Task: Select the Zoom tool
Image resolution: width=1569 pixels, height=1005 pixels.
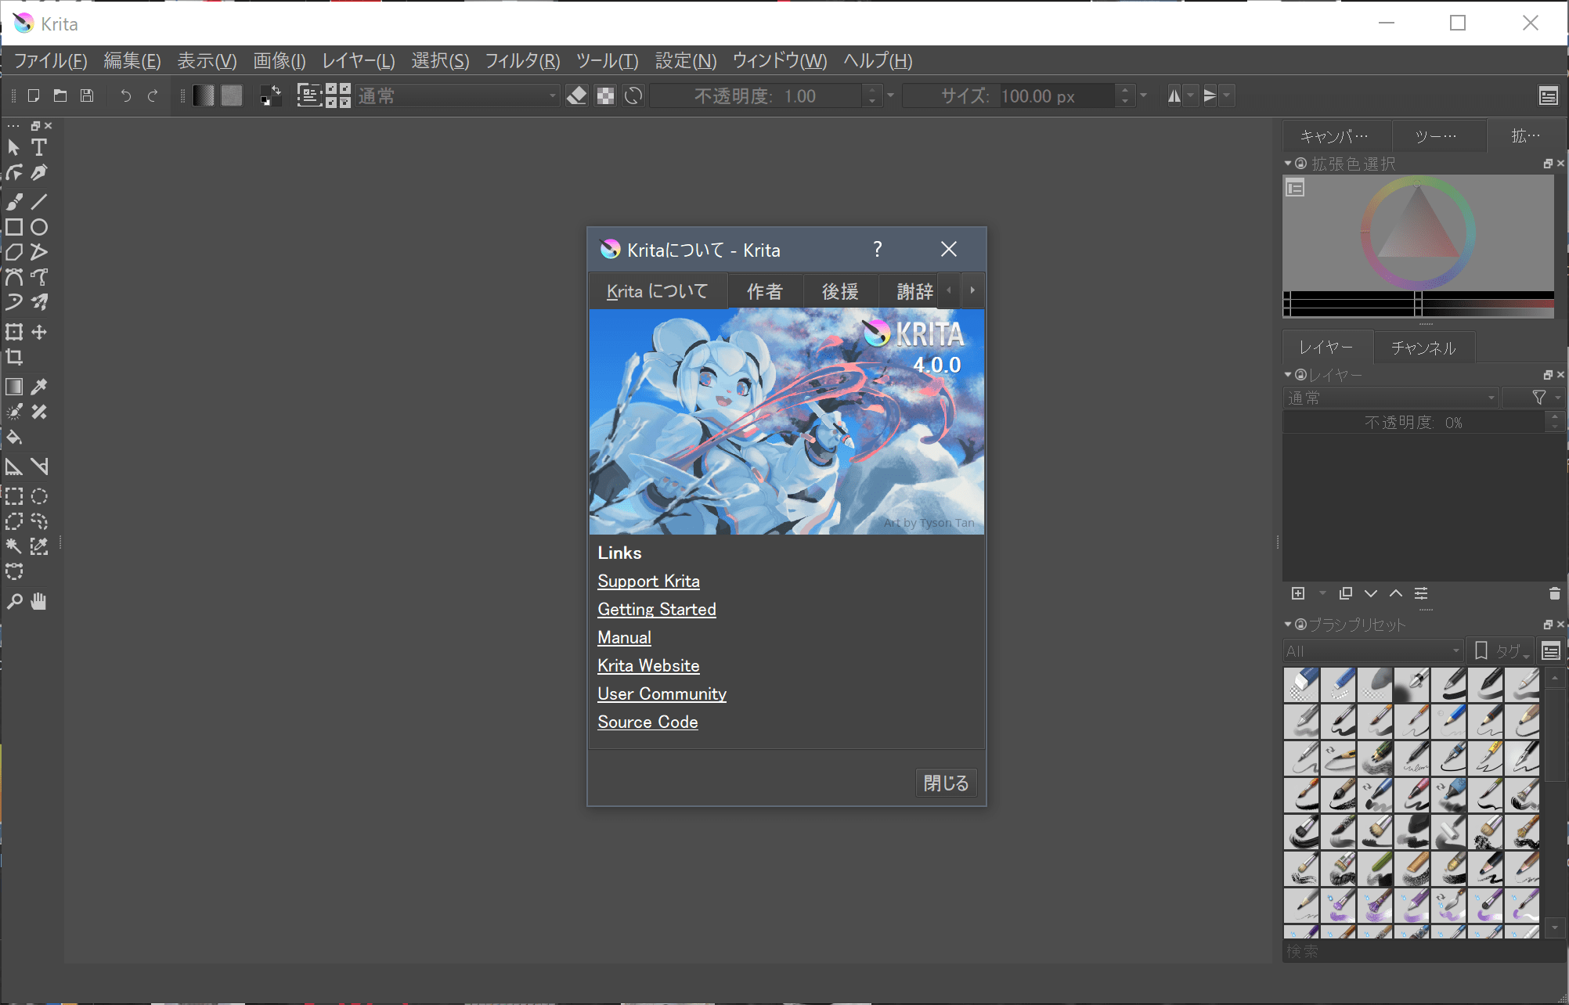Action: tap(13, 601)
